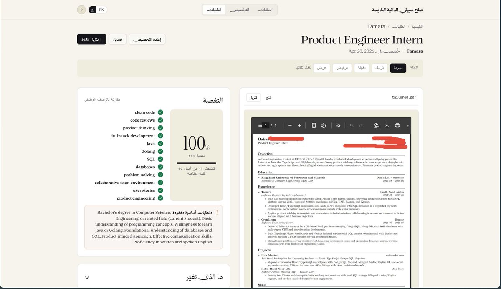Switch language to Arabic ع
This screenshot has height=289, width=501.
click(x=92, y=10)
